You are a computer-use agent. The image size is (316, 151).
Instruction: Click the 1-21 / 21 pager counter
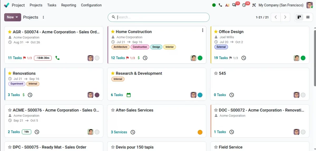coord(262,17)
